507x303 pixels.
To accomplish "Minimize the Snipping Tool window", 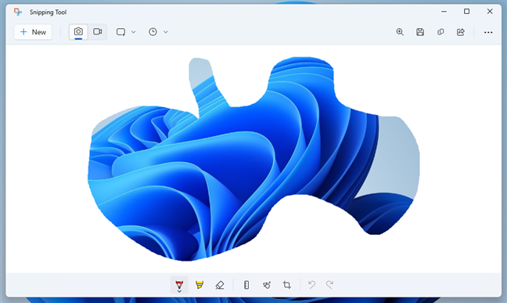I will tap(444, 12).
